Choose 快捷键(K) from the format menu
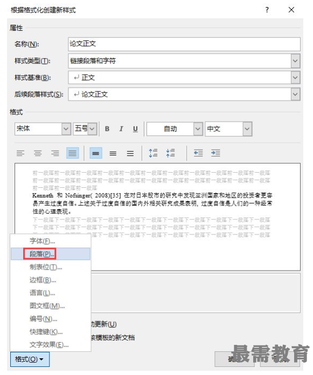 pyautogui.click(x=51, y=332)
